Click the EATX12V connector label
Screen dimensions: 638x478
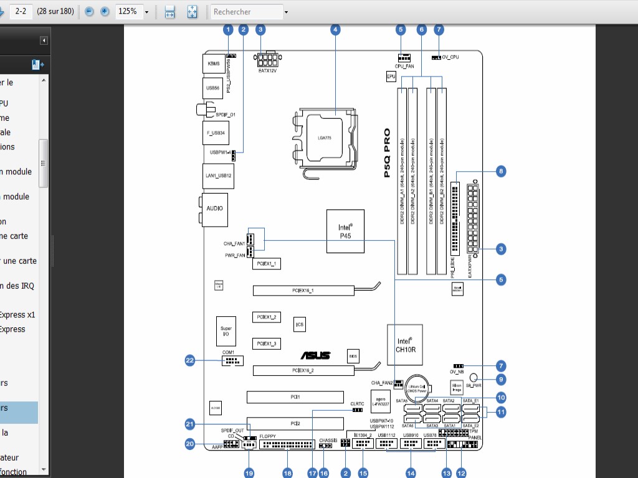267,71
